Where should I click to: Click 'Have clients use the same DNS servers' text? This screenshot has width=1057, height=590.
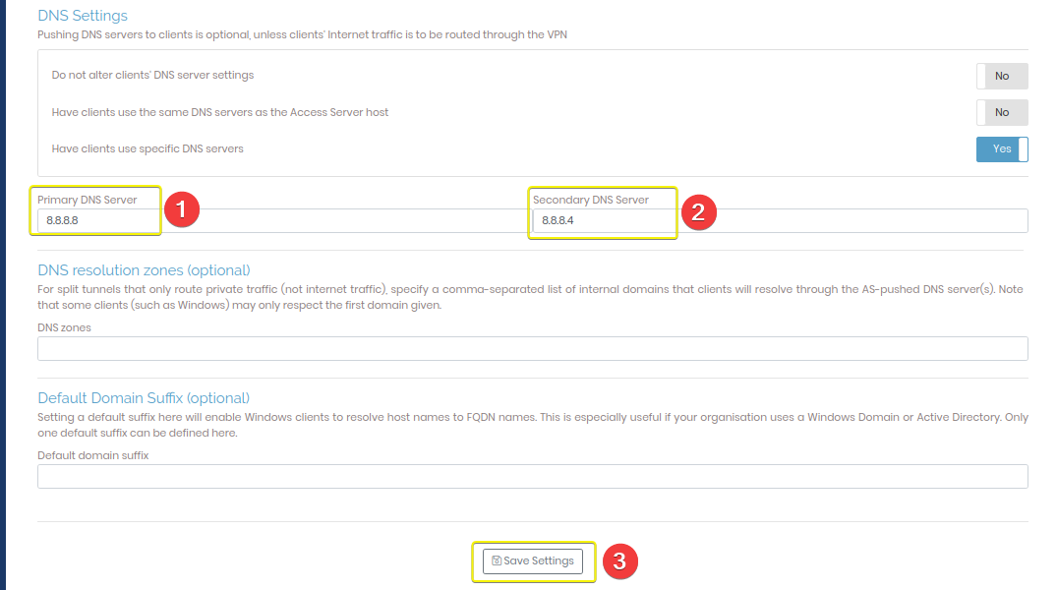tap(220, 113)
